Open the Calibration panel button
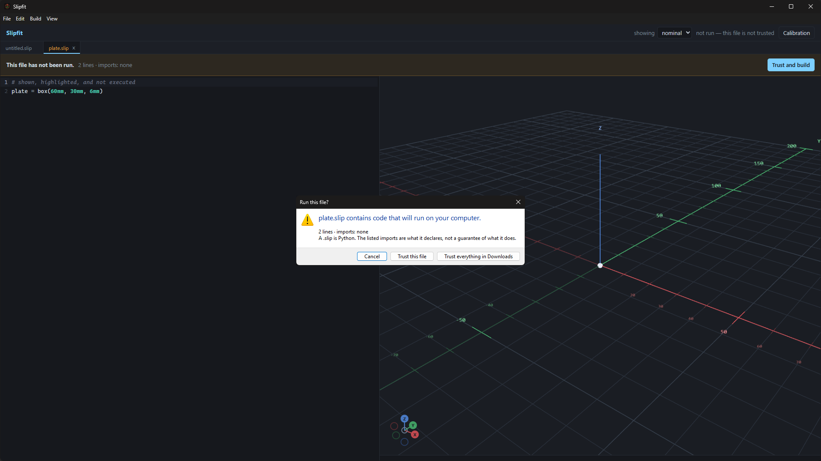The height and width of the screenshot is (461, 821). [796, 33]
